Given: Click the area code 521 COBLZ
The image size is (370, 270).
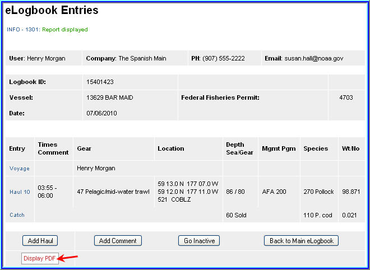Looking at the screenshot, I should pyautogui.click(x=174, y=199).
